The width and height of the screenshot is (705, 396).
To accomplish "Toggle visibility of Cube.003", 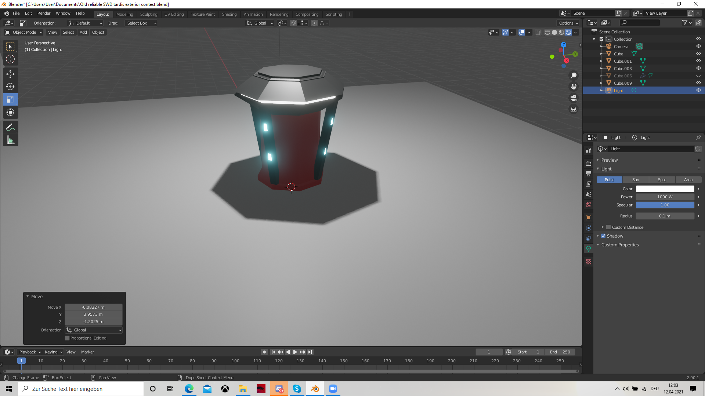I will 698,68.
